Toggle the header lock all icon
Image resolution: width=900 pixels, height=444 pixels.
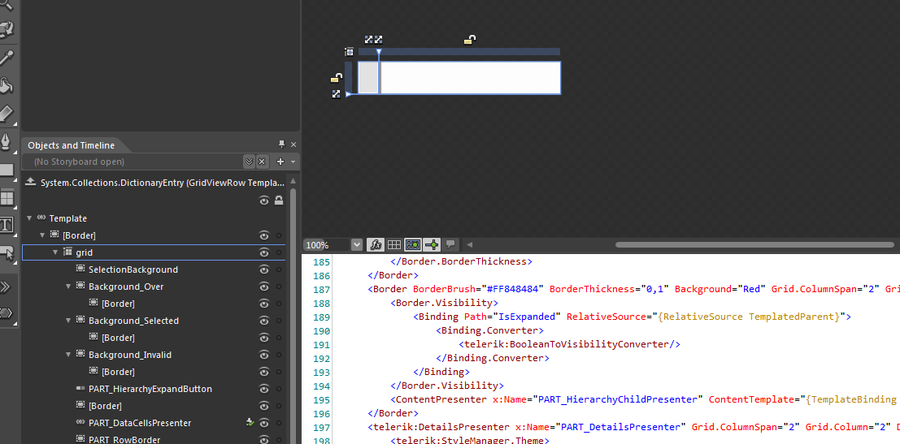coord(279,200)
